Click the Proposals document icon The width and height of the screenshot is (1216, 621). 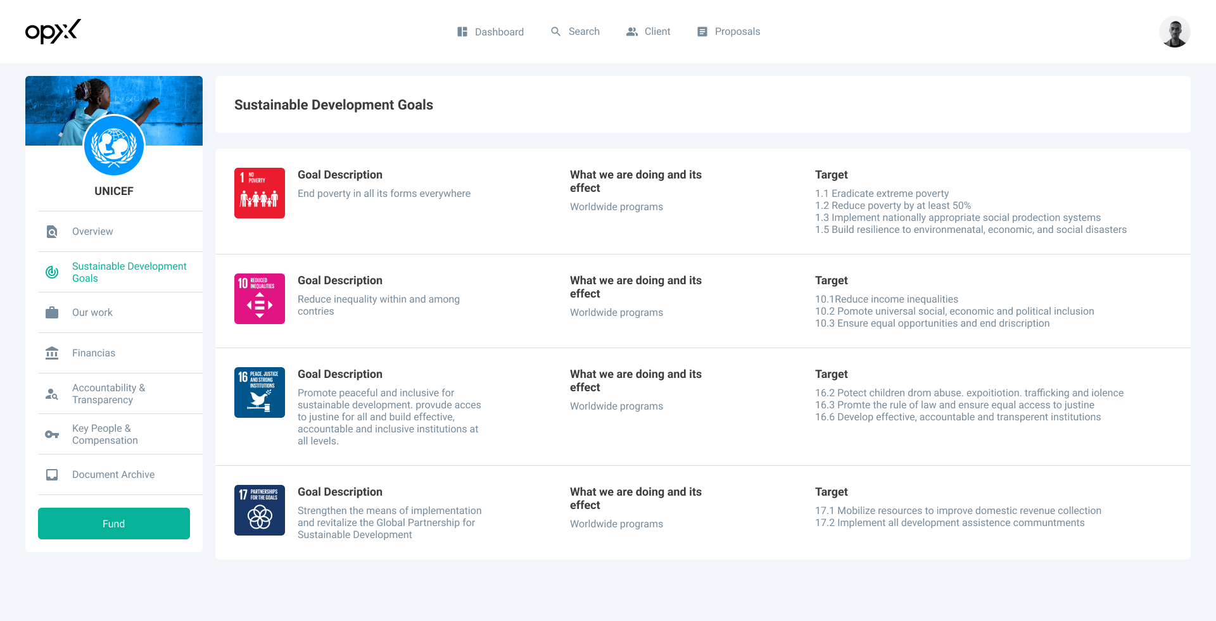(x=702, y=32)
